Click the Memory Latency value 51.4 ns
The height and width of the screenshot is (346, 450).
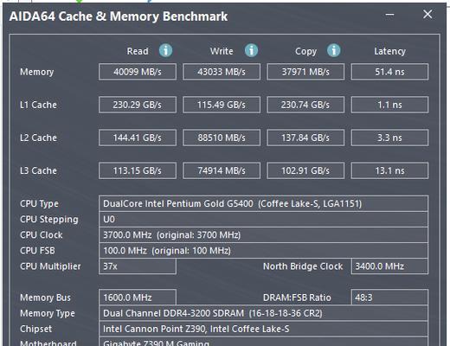coord(389,72)
